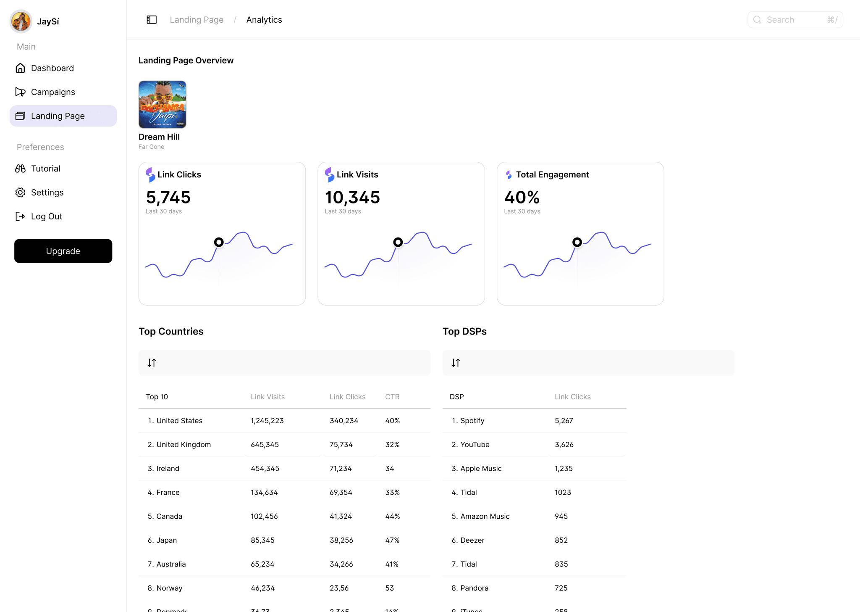
Task: Open the Settings menu item
Action: tap(63, 193)
